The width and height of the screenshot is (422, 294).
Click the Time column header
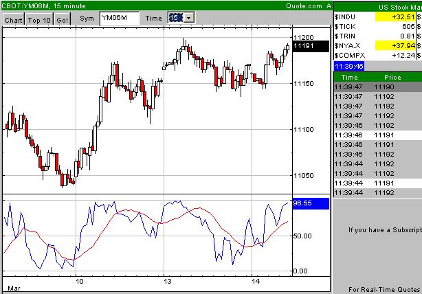point(349,78)
